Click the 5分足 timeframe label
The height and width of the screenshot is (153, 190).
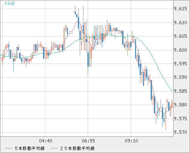[10, 3]
